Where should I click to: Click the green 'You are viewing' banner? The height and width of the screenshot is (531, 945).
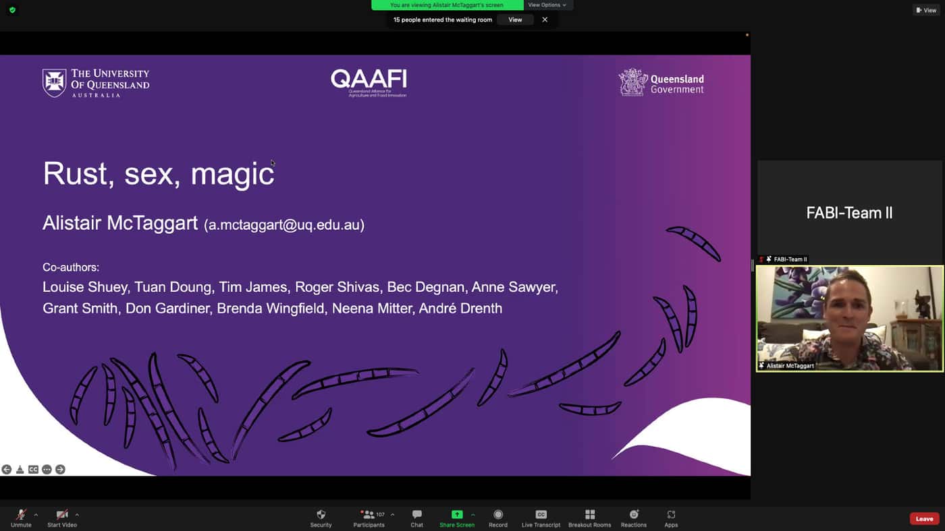point(447,5)
